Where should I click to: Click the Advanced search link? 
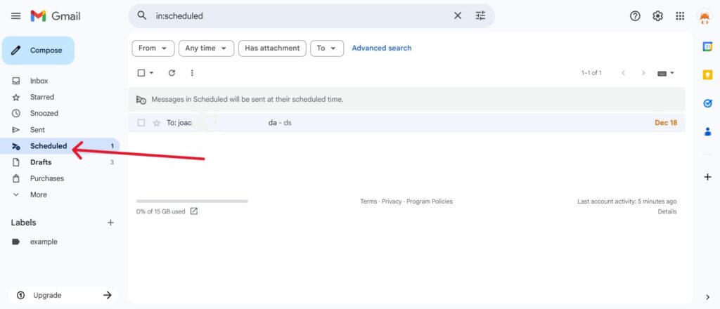382,48
